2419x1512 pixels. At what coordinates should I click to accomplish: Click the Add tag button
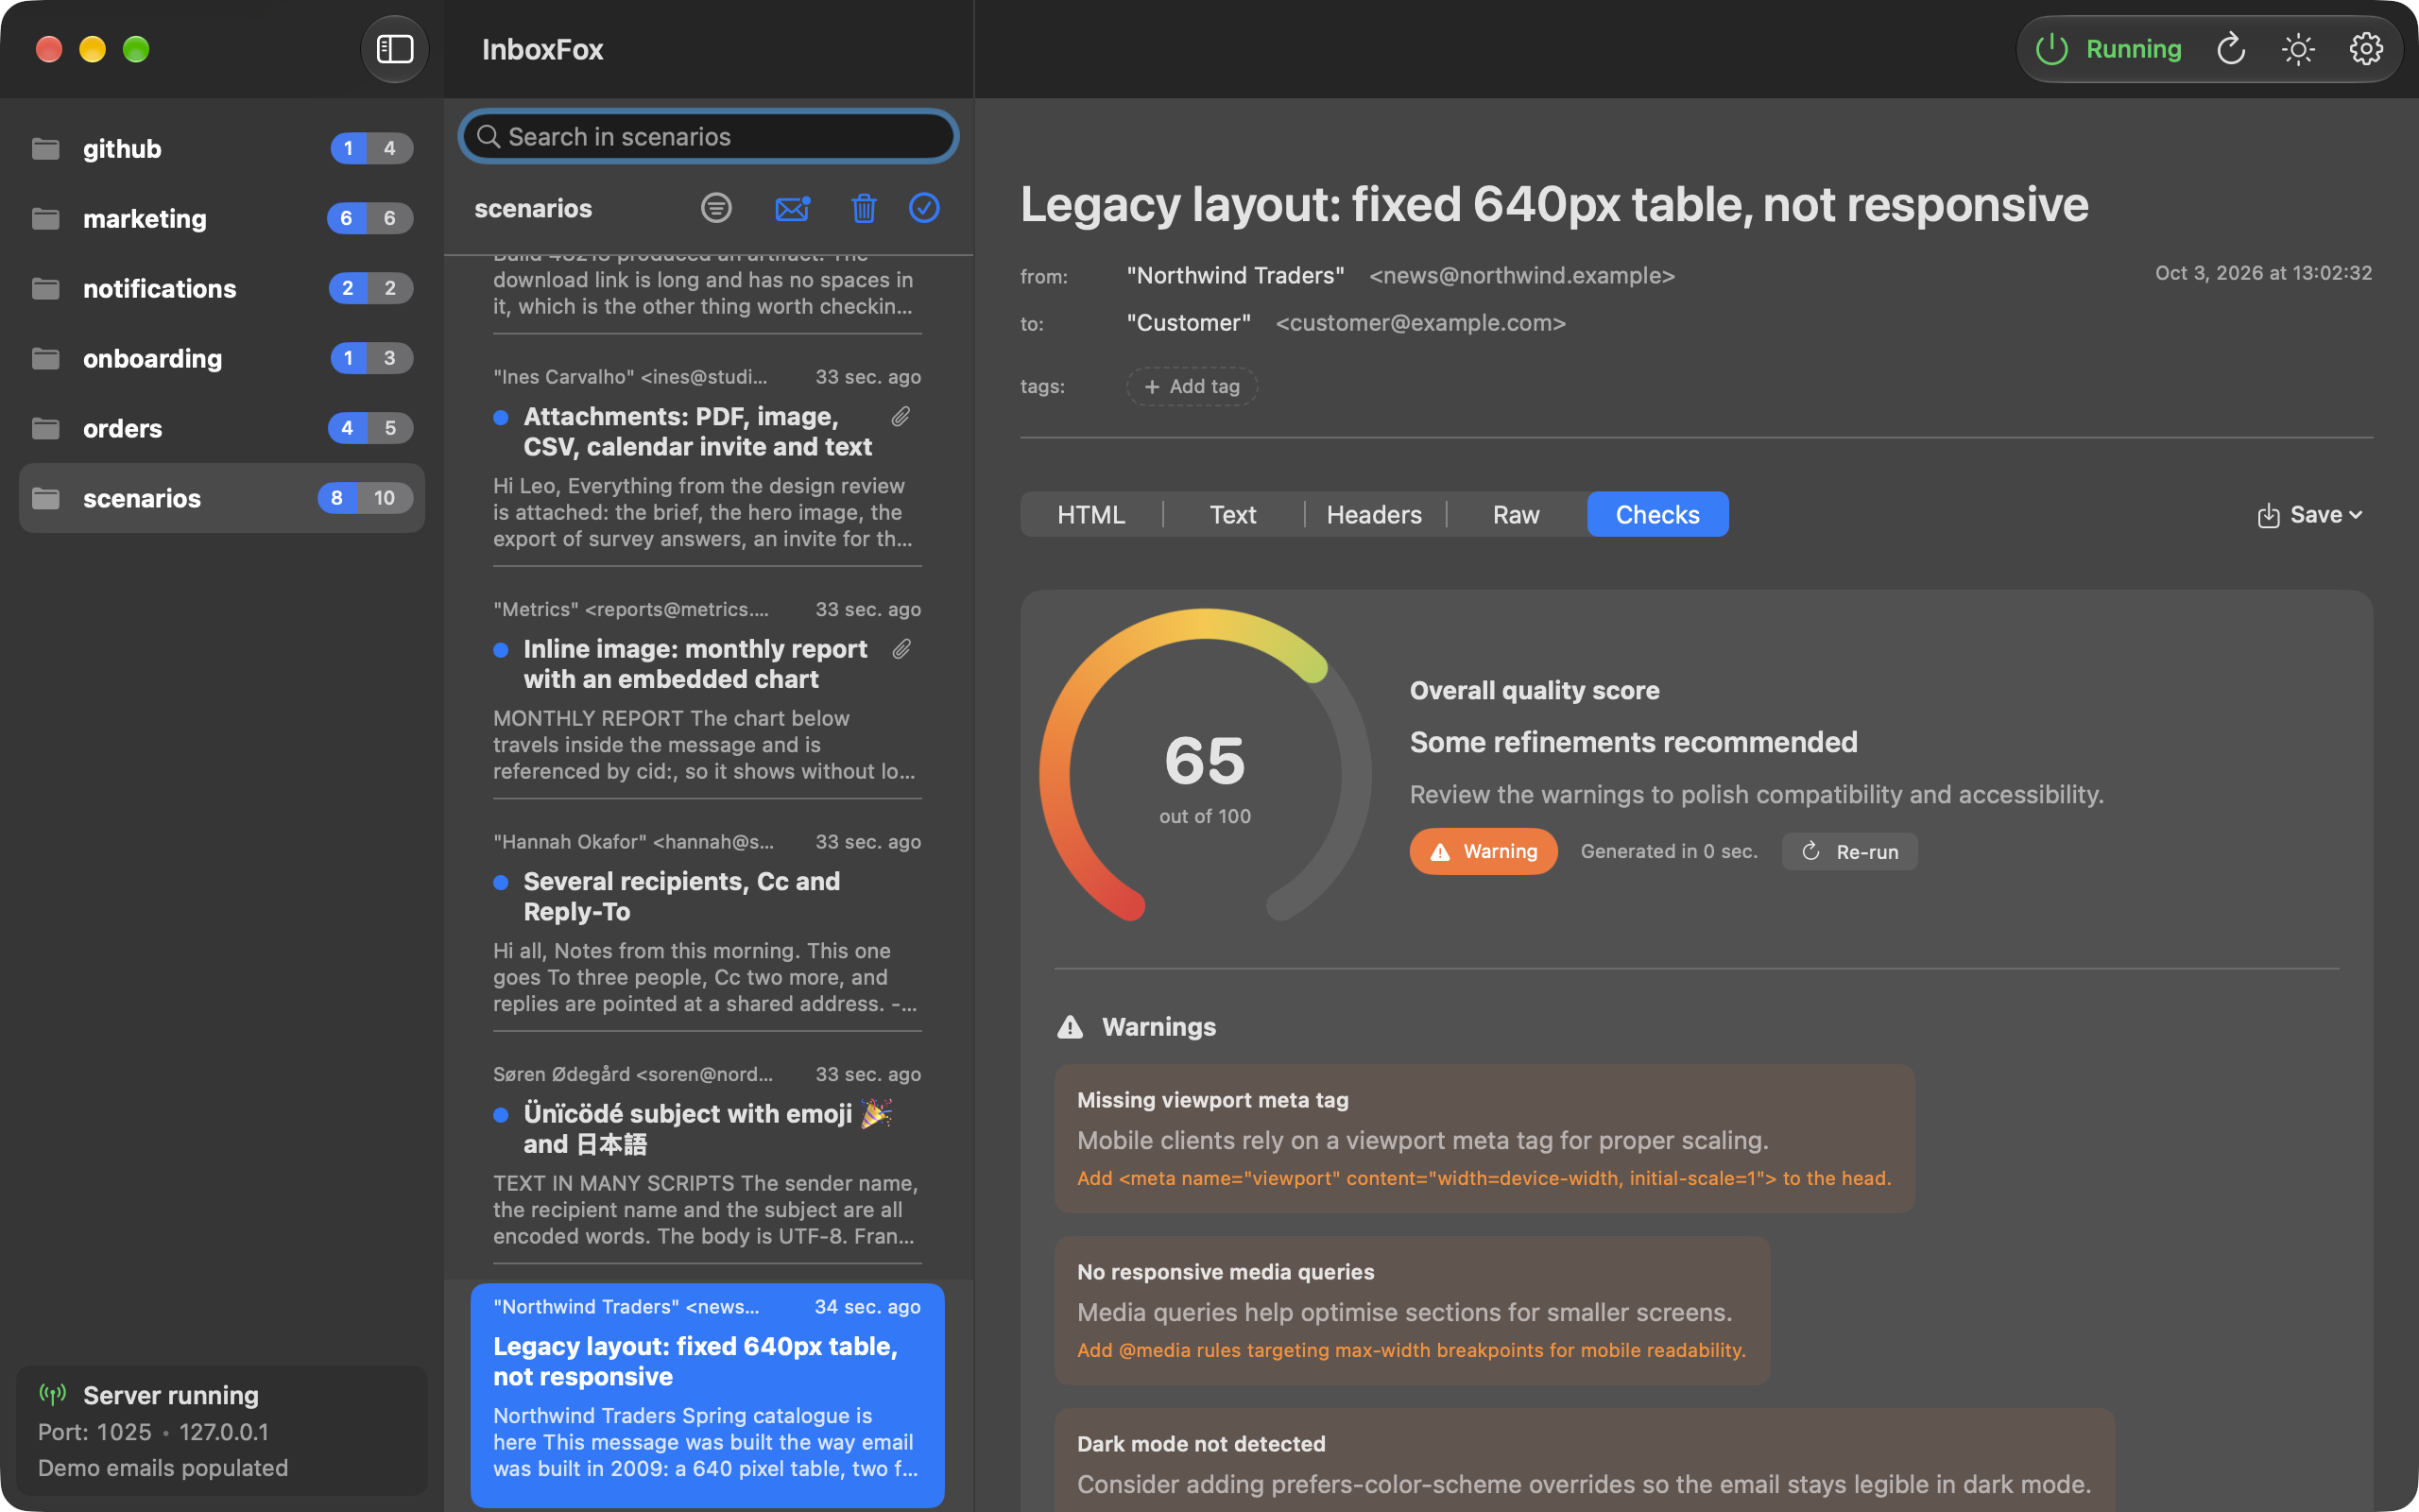pyautogui.click(x=1192, y=386)
